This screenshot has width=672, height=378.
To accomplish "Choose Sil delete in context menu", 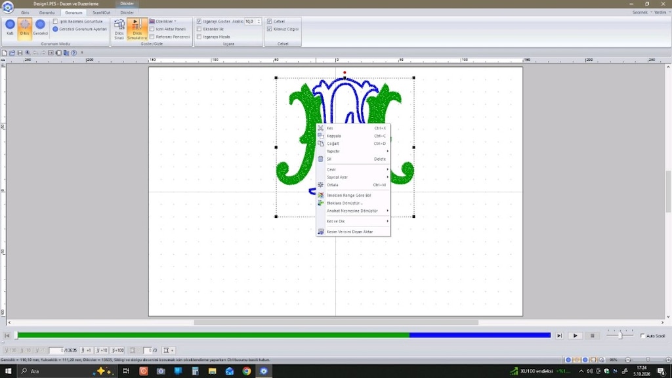I will (x=354, y=159).
